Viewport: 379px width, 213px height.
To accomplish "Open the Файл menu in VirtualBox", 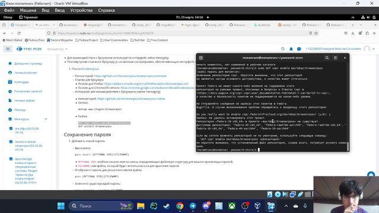I will (x=9, y=11).
